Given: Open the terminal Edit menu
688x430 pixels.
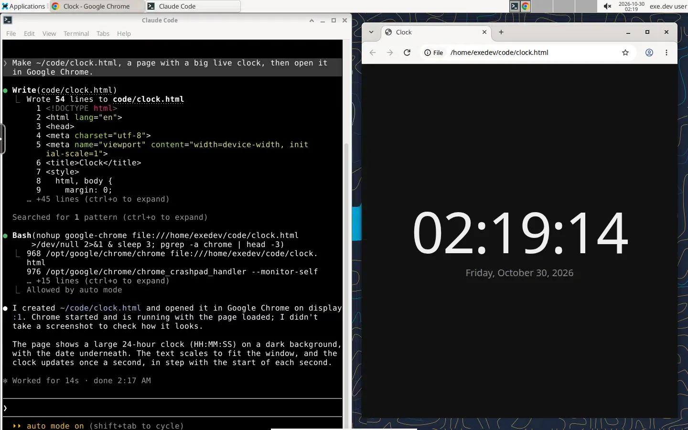Looking at the screenshot, I should click(x=29, y=33).
